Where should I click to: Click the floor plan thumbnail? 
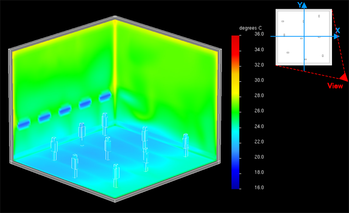[304, 37]
